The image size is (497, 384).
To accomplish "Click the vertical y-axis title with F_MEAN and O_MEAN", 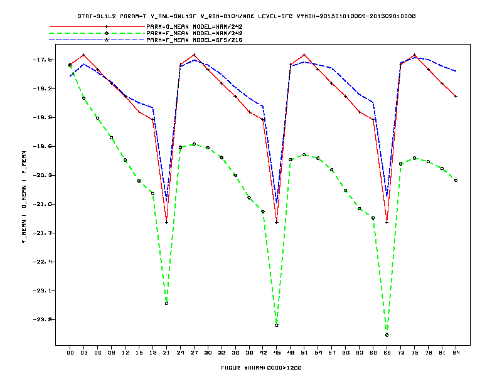I will click(x=24, y=197).
